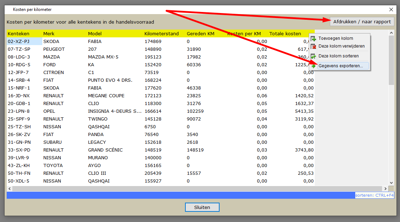This screenshot has height=222, width=400.
Task: Click the green plus Toevoegen kolom icon
Action: click(x=313, y=38)
